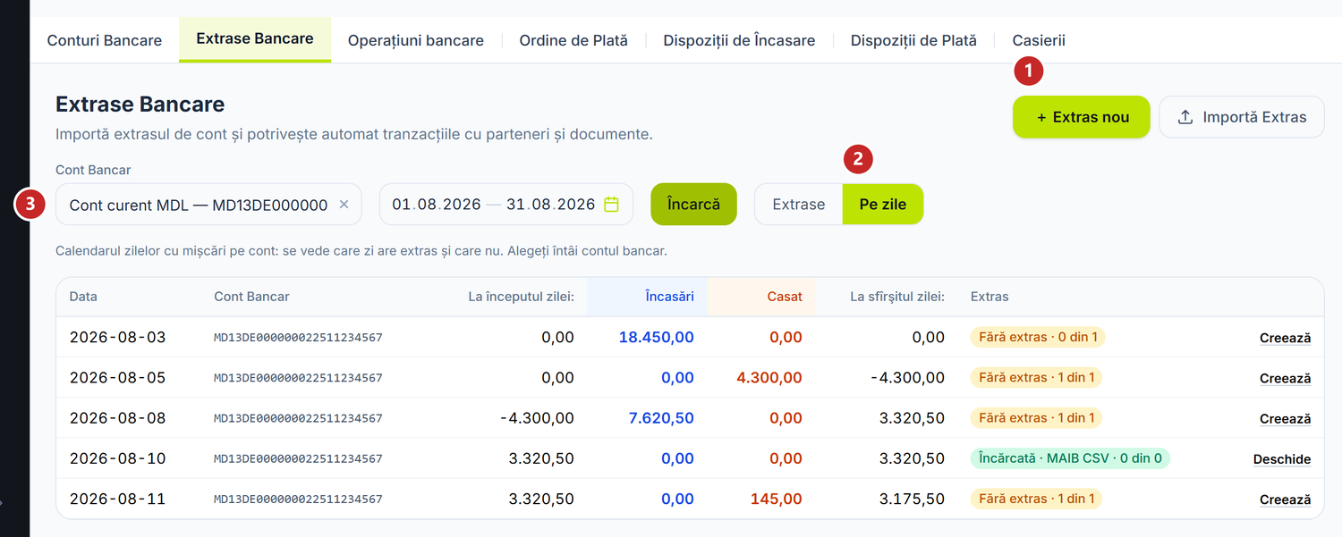Edit the end date 31.08.2026
This screenshot has width=1342, height=537.
[550, 205]
